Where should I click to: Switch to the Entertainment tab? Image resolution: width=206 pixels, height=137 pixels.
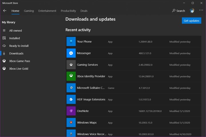point(47,11)
